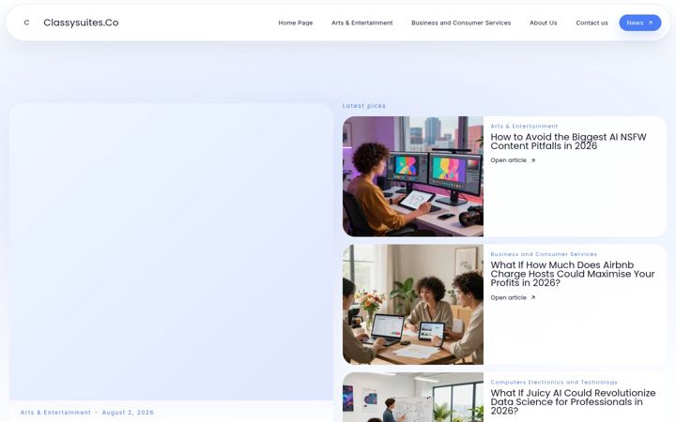Open Arts & Entertainment navigation item
The image size is (676, 422).
361,23
